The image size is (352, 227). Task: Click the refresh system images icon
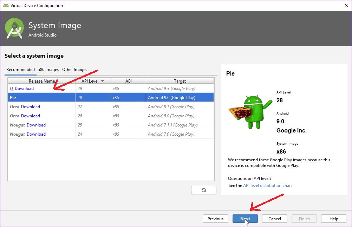pyautogui.click(x=203, y=190)
